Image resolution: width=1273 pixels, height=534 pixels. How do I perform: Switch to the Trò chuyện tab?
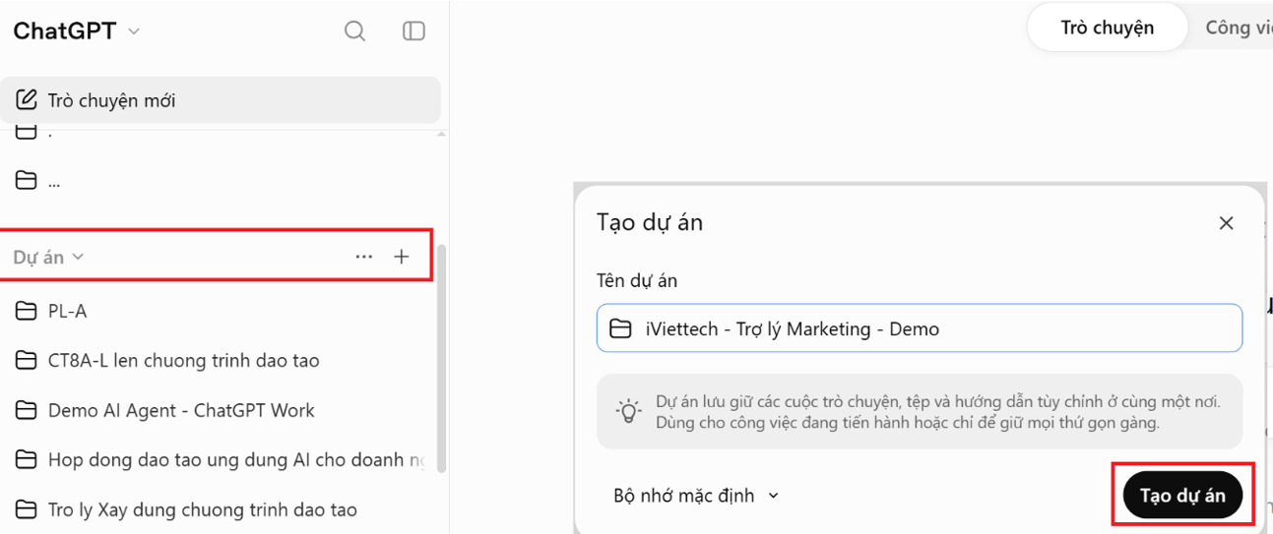click(x=1107, y=28)
